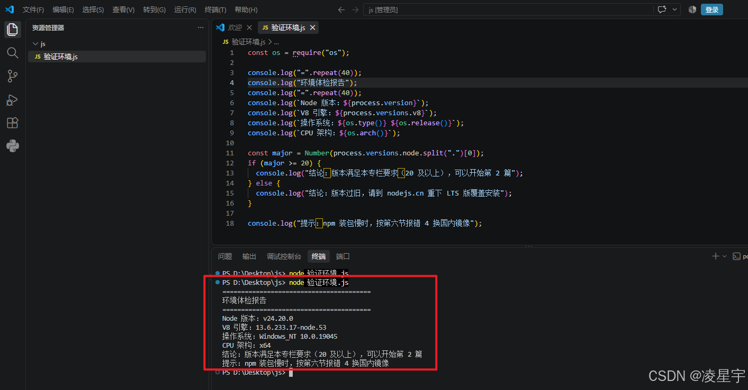Go forward using the right arrow
The height and width of the screenshot is (390, 748).
pos(355,10)
